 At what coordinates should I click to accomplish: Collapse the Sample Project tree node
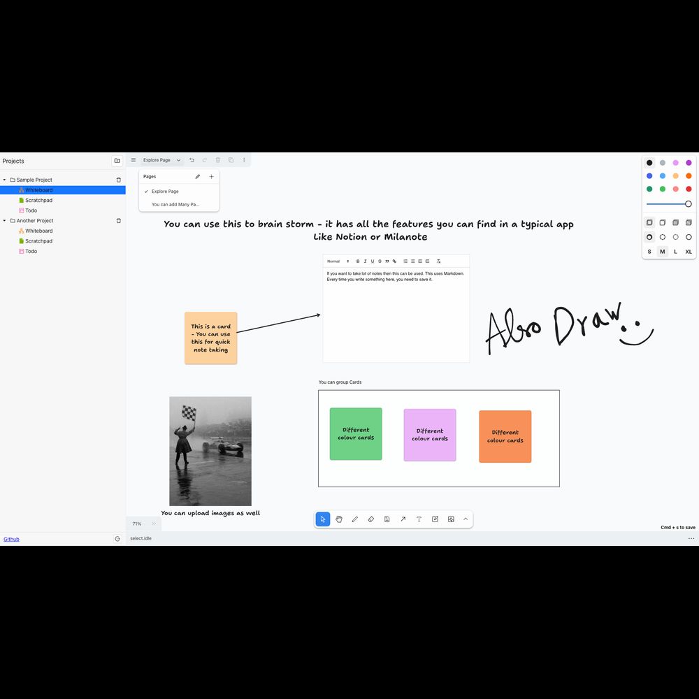point(4,180)
